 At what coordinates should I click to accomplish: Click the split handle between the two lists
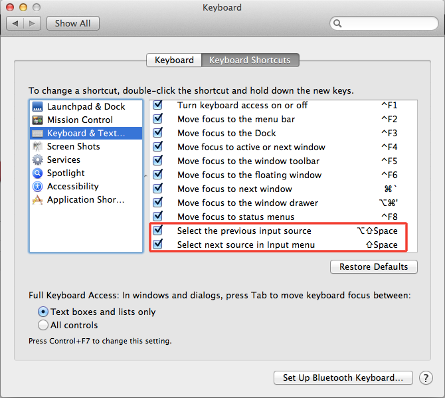pos(145,176)
